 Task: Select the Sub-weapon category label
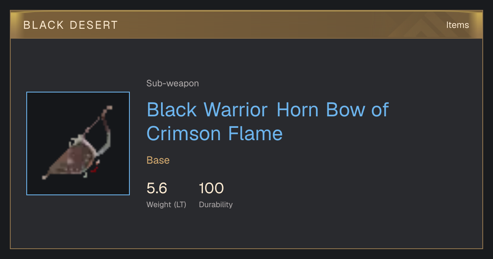point(173,83)
